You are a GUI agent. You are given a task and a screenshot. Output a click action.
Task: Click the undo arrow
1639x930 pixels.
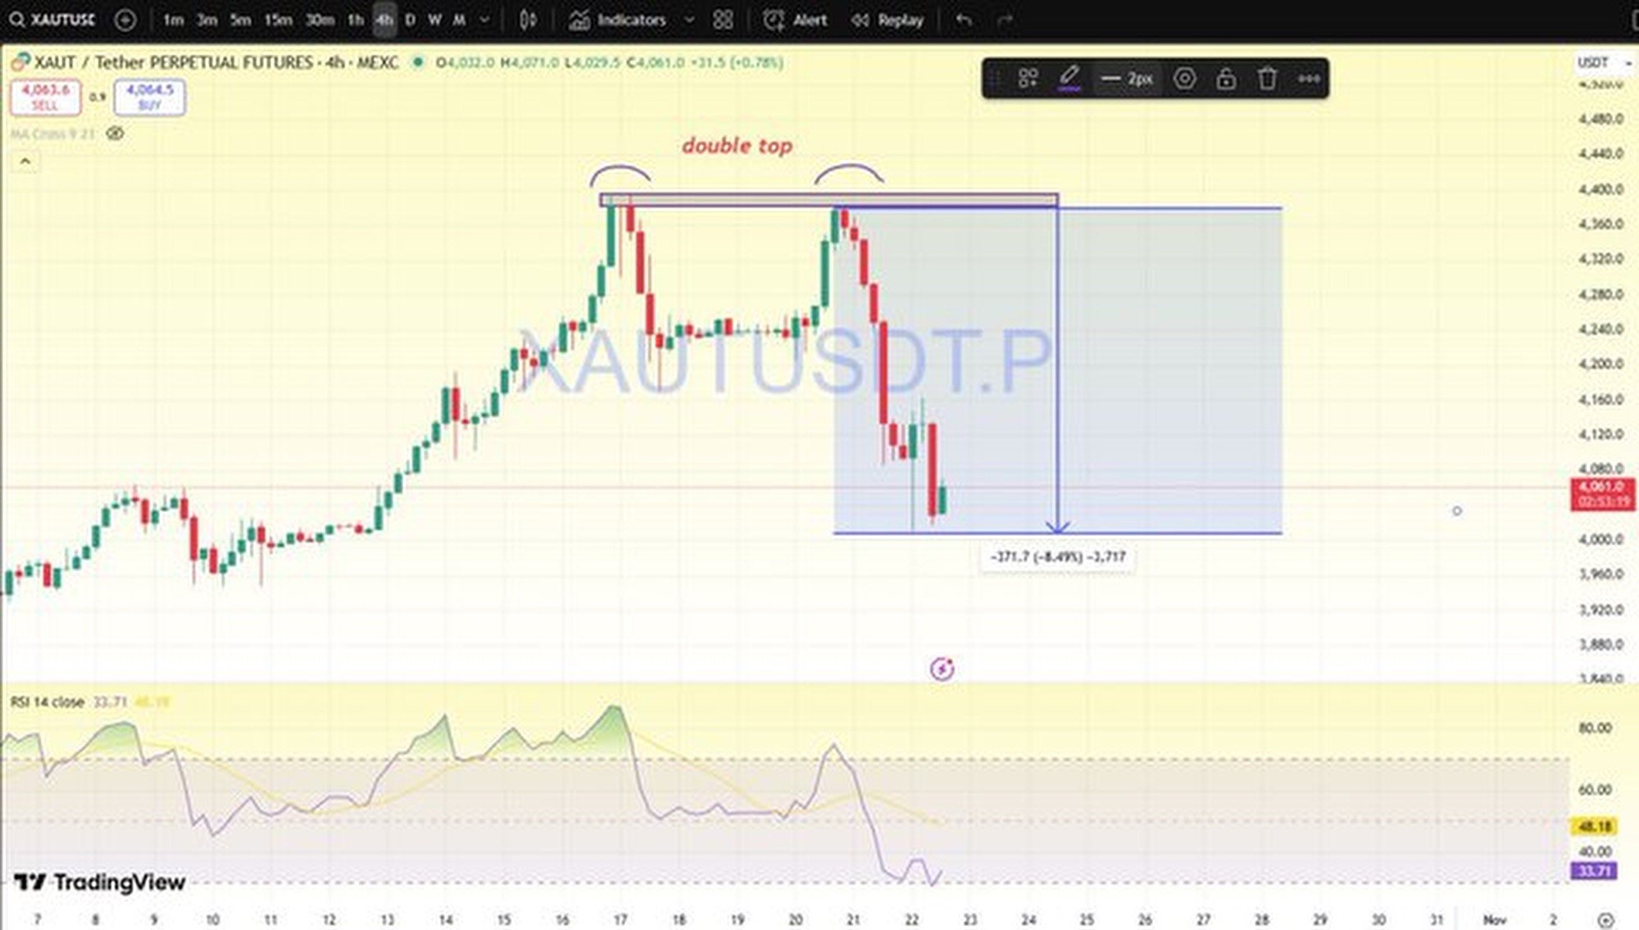click(x=964, y=20)
